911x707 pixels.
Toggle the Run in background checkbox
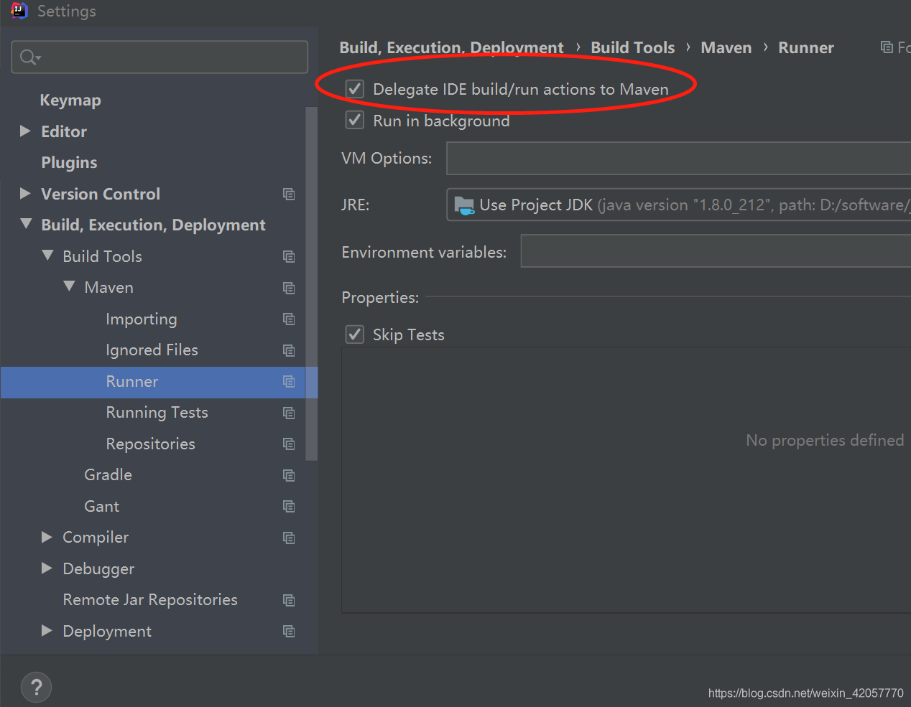point(355,121)
